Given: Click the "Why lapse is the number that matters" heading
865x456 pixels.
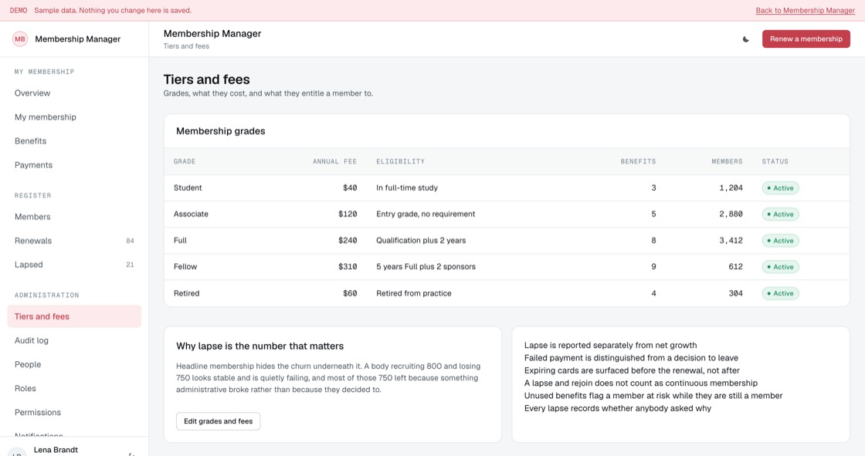Looking at the screenshot, I should point(259,346).
